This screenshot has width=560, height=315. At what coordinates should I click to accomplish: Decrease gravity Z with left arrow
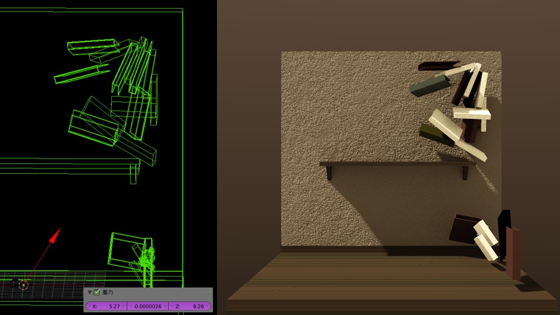tap(172, 306)
